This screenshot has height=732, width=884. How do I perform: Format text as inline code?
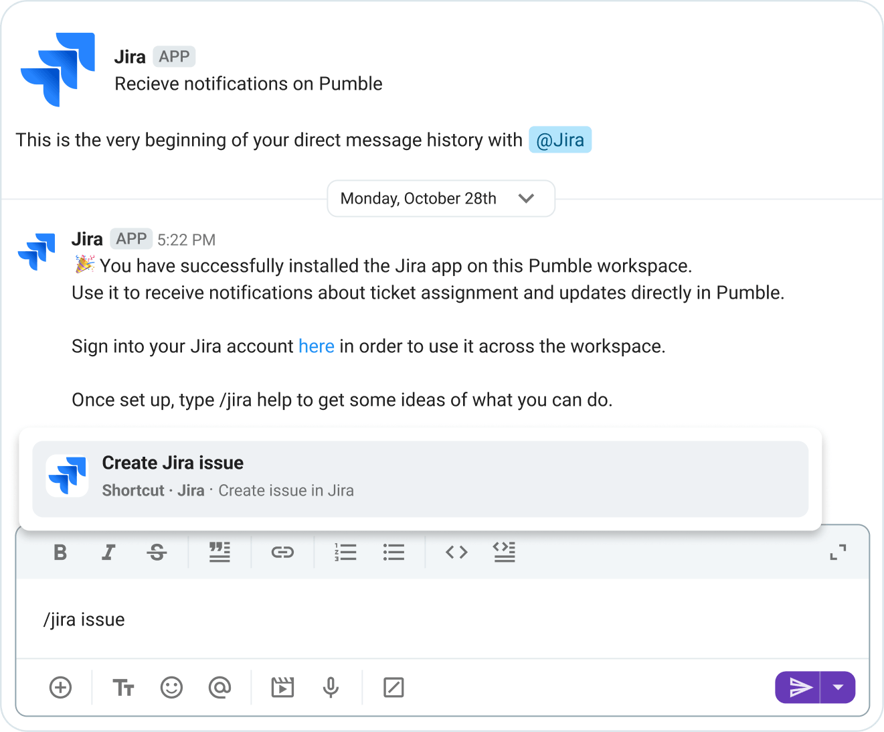456,553
